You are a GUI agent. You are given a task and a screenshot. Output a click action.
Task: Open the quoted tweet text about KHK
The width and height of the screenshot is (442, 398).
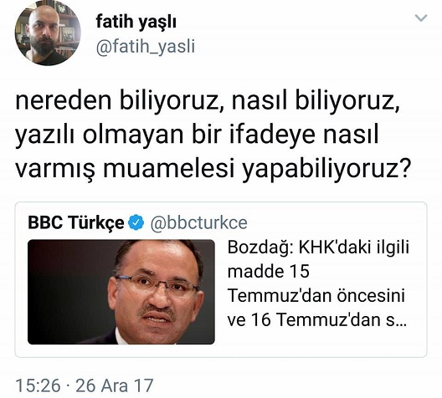point(318,283)
